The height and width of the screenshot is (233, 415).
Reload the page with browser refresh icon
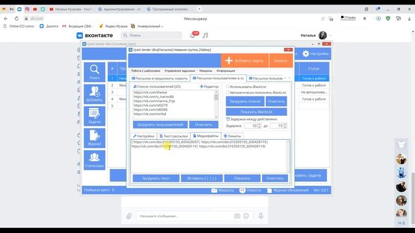pyautogui.click(x=16, y=19)
